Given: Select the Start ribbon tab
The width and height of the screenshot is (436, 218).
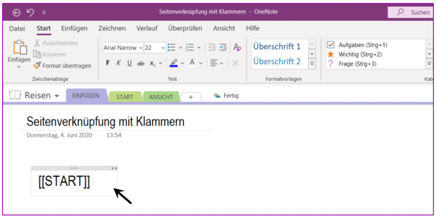Looking at the screenshot, I should 44,29.
